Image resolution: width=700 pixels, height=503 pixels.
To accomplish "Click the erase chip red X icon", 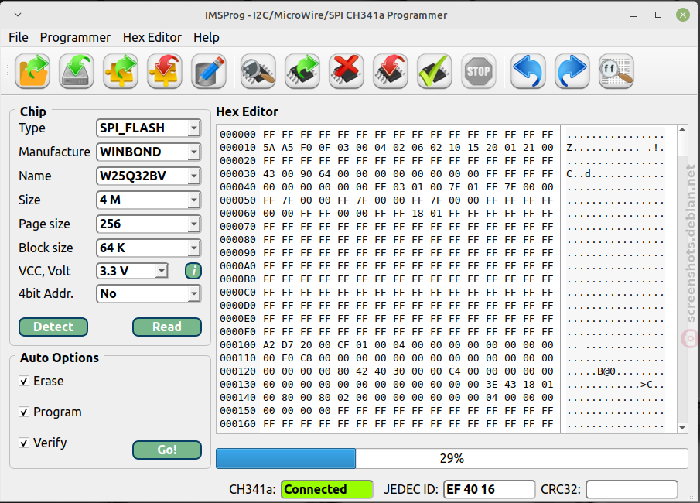I will pyautogui.click(x=347, y=71).
